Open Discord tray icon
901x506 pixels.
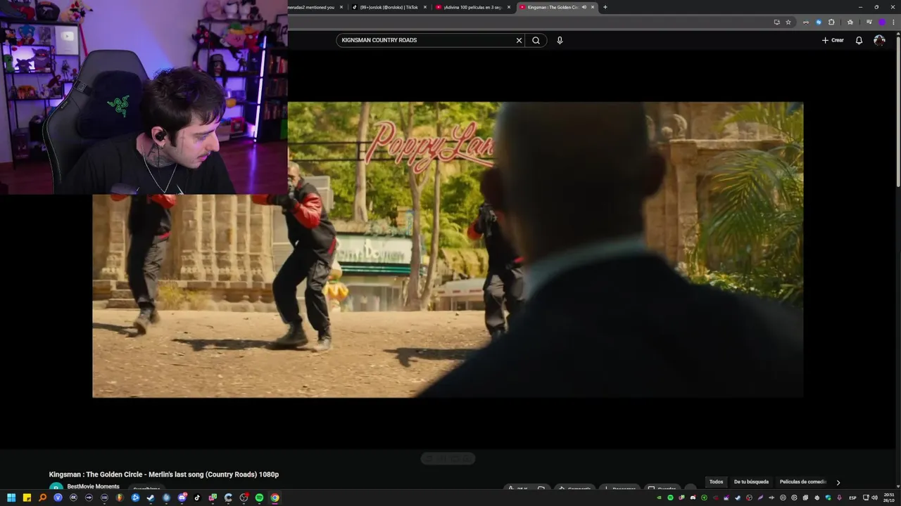[x=693, y=498]
